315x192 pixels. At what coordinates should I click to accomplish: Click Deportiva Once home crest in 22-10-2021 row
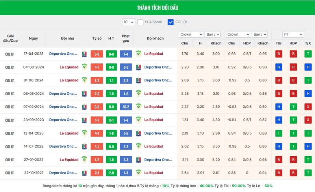tap(84, 173)
